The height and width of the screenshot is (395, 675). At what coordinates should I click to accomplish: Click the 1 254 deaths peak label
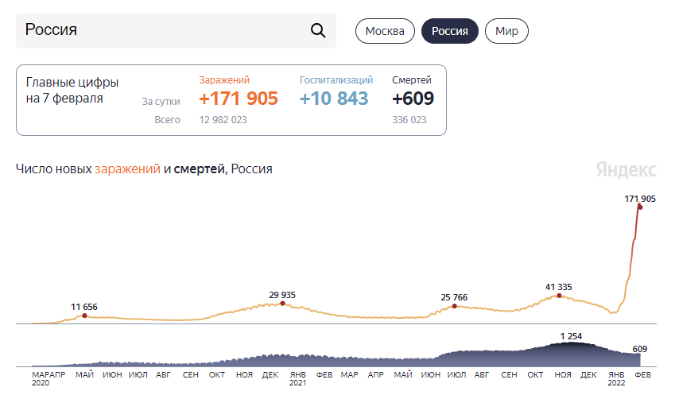tap(571, 336)
